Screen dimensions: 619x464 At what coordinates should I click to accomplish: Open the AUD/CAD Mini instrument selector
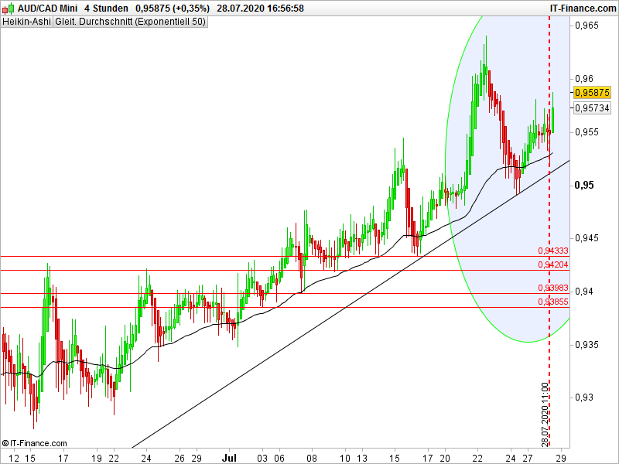43,9
